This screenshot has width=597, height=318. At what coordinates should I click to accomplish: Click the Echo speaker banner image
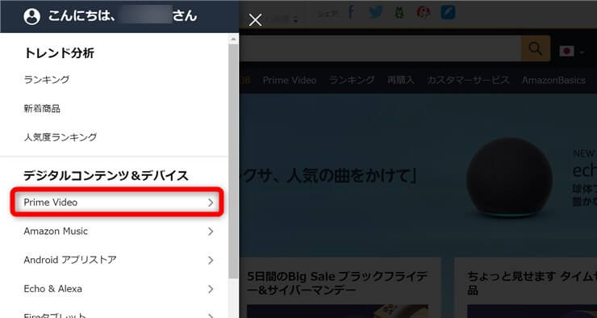pyautogui.click(x=509, y=178)
